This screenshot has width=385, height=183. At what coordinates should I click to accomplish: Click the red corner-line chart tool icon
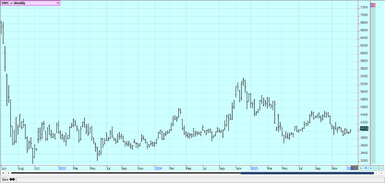[x=361, y=168]
